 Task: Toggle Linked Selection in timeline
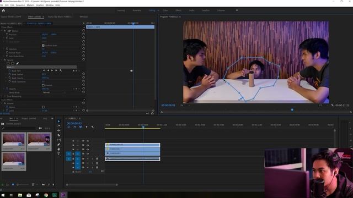click(81, 127)
